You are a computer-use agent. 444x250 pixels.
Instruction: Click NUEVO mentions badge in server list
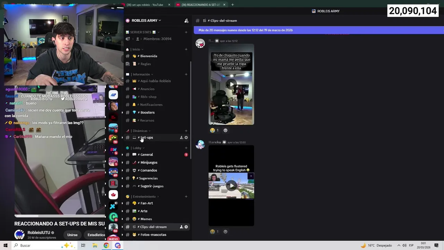(113, 239)
